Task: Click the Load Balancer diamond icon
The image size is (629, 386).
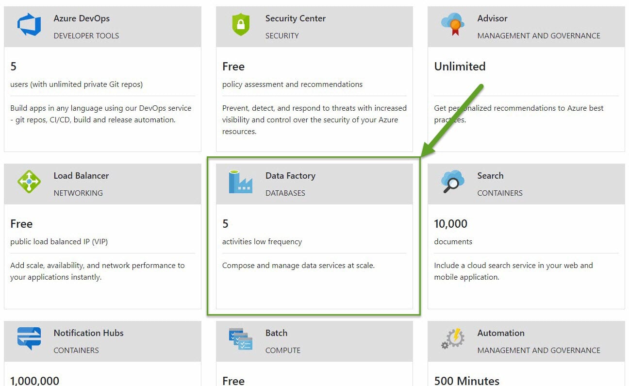Action: [29, 182]
